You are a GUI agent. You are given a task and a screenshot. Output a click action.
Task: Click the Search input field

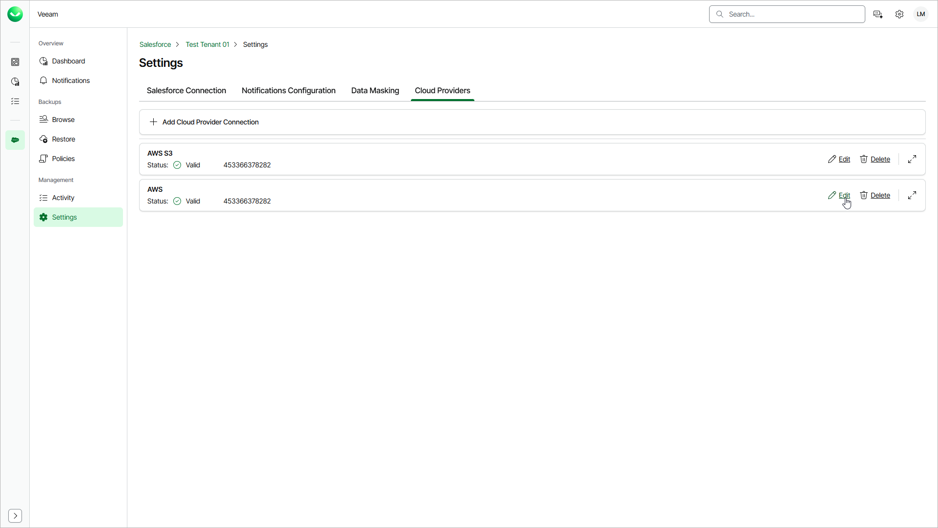[x=787, y=14]
